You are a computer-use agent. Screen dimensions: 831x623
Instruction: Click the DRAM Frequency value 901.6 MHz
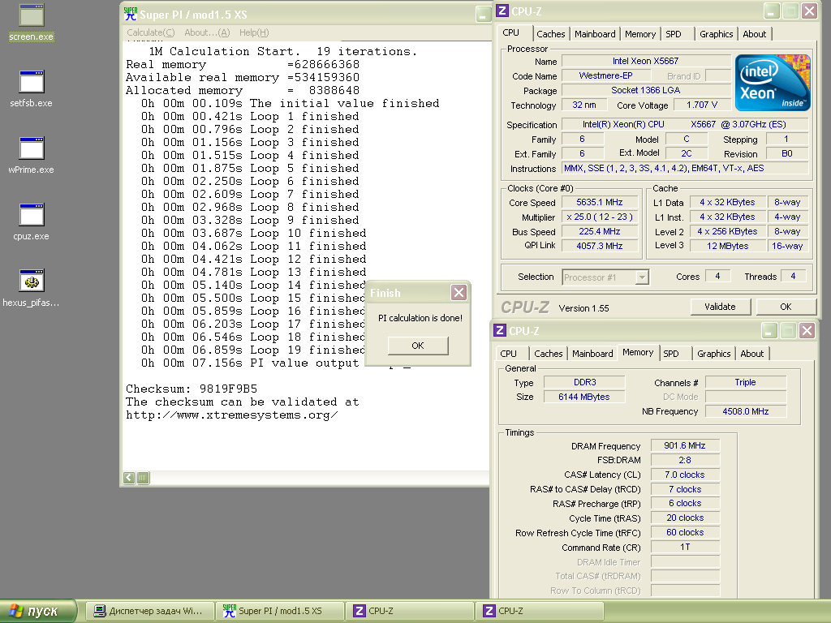coord(685,445)
